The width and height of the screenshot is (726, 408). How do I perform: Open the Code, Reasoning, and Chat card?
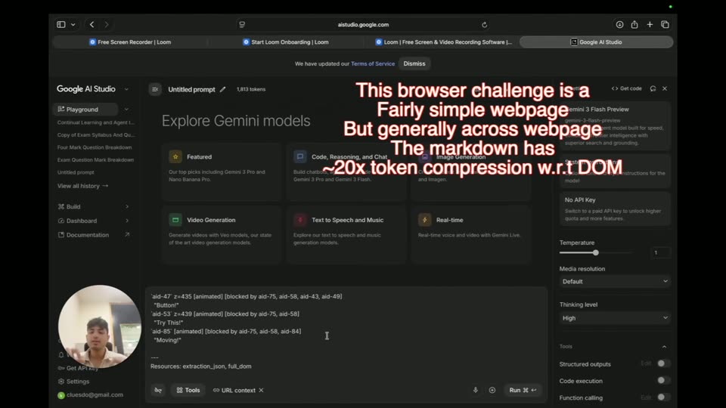click(346, 172)
